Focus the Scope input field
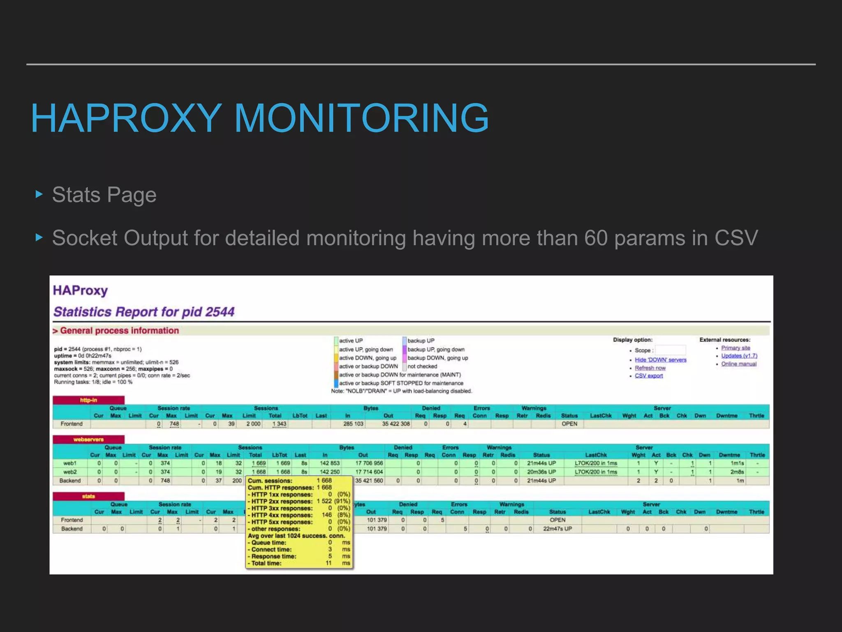 click(x=670, y=350)
